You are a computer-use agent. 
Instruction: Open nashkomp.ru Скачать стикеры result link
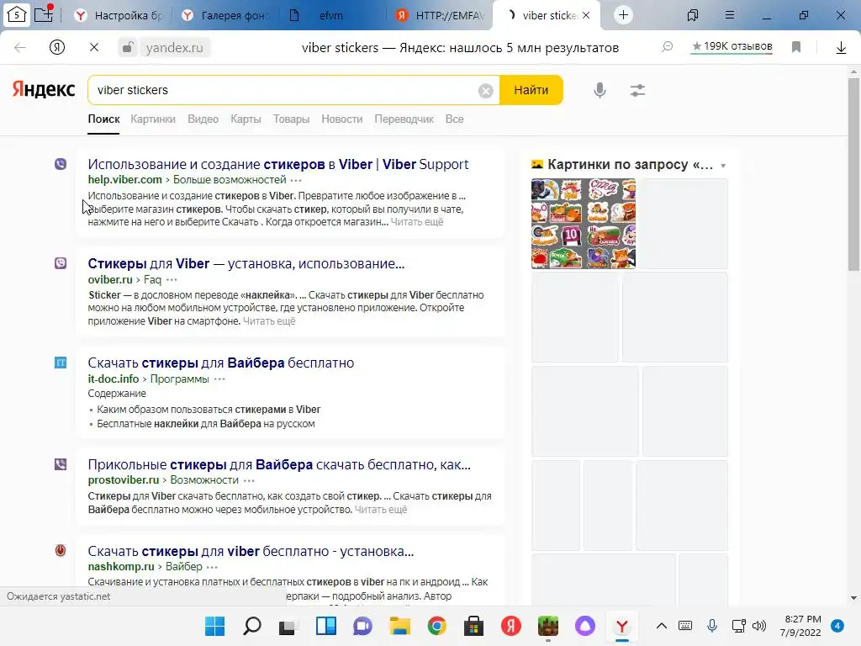(x=251, y=552)
